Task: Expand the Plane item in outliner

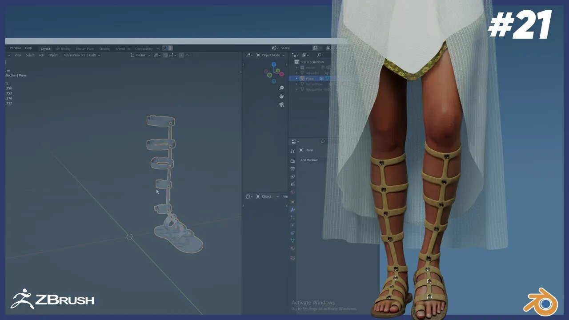Action: 297,78
